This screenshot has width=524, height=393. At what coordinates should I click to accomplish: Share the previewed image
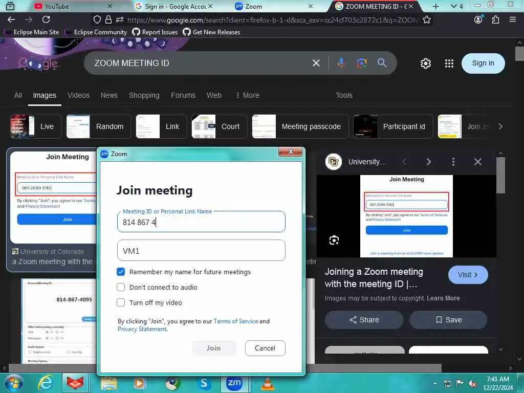pyautogui.click(x=364, y=320)
